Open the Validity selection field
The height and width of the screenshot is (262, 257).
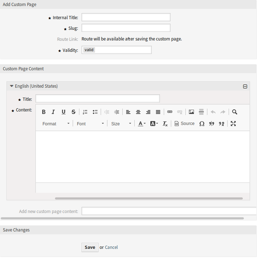[x=117, y=50]
